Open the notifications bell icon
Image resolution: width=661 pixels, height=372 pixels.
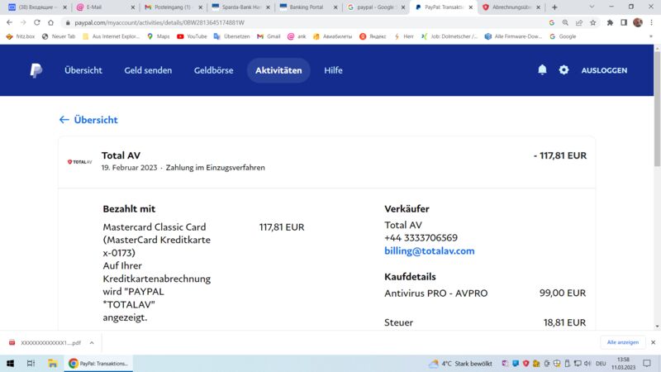[542, 69]
